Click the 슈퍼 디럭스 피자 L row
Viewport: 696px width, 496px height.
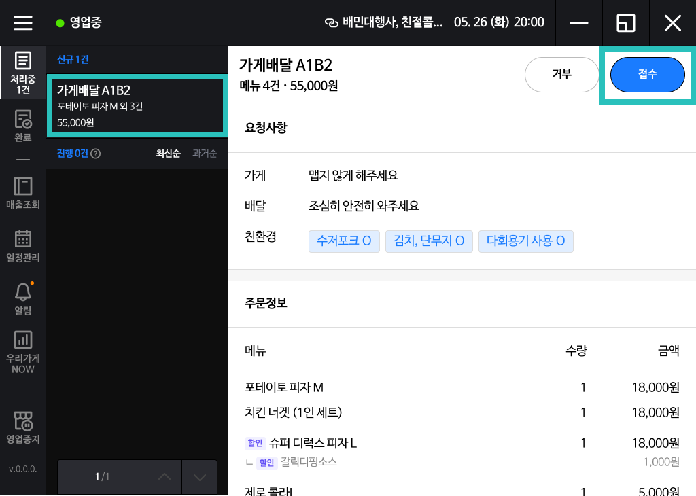tap(462, 443)
